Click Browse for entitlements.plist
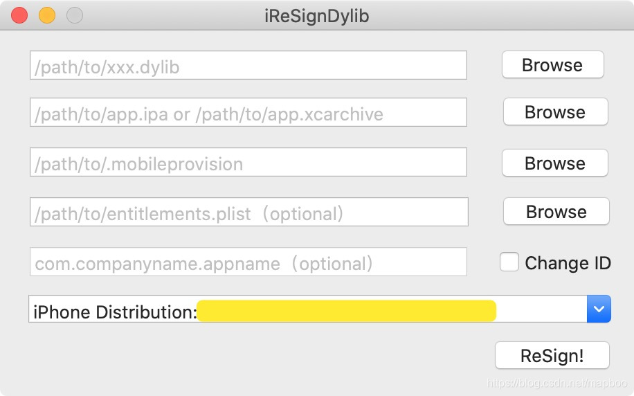634x396 pixels. [x=556, y=211]
